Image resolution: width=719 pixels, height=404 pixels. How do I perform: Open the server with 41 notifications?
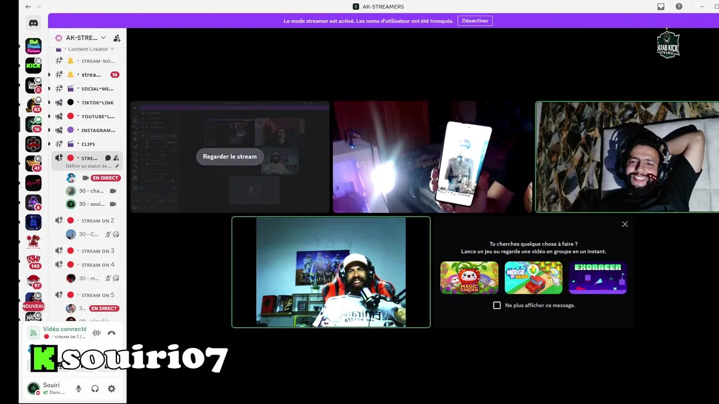(33, 164)
